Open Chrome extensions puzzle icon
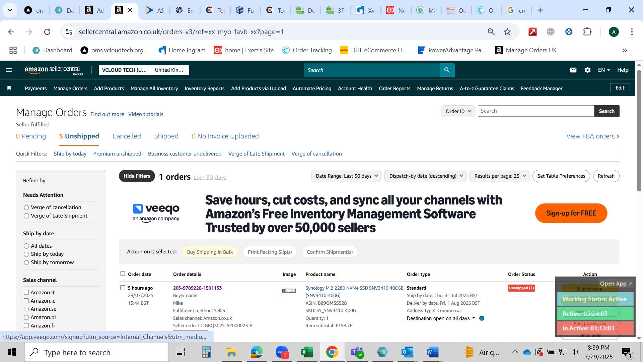Screen dimensions: 643x362 coord(587,32)
